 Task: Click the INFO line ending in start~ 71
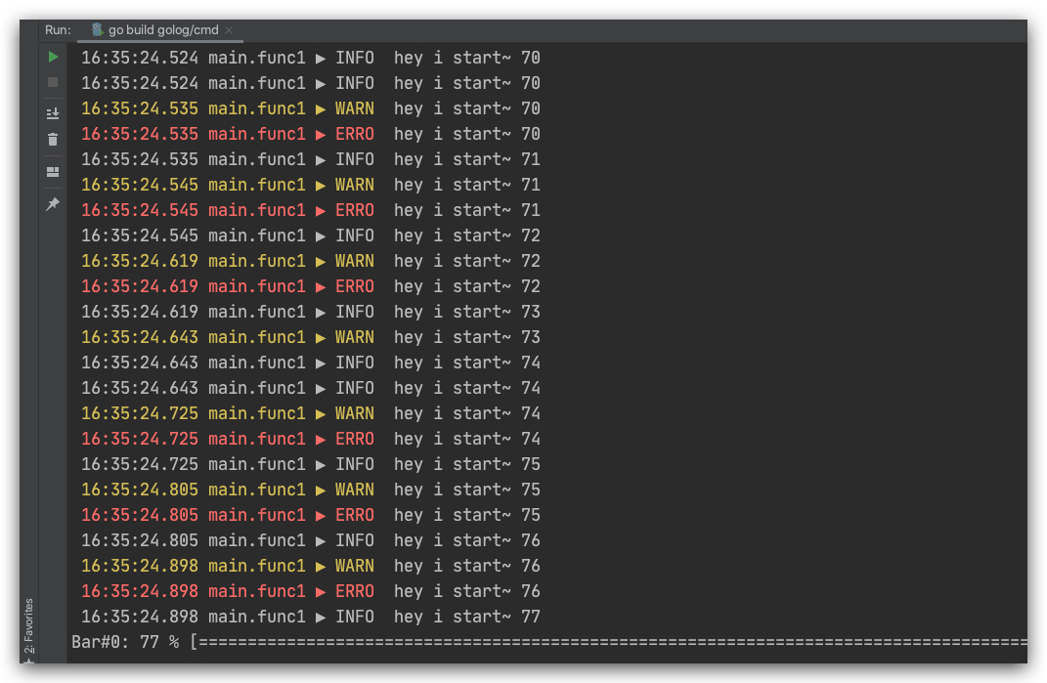[311, 159]
